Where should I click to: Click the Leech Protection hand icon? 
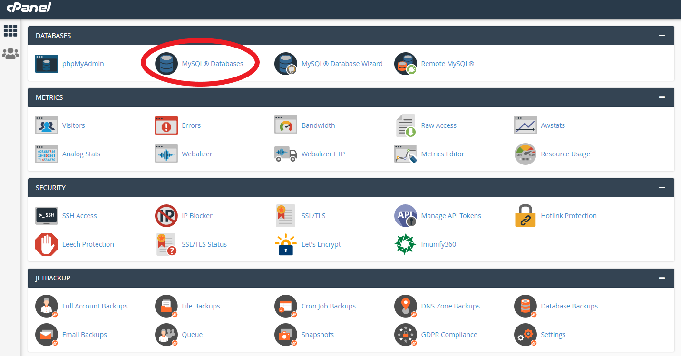point(46,244)
